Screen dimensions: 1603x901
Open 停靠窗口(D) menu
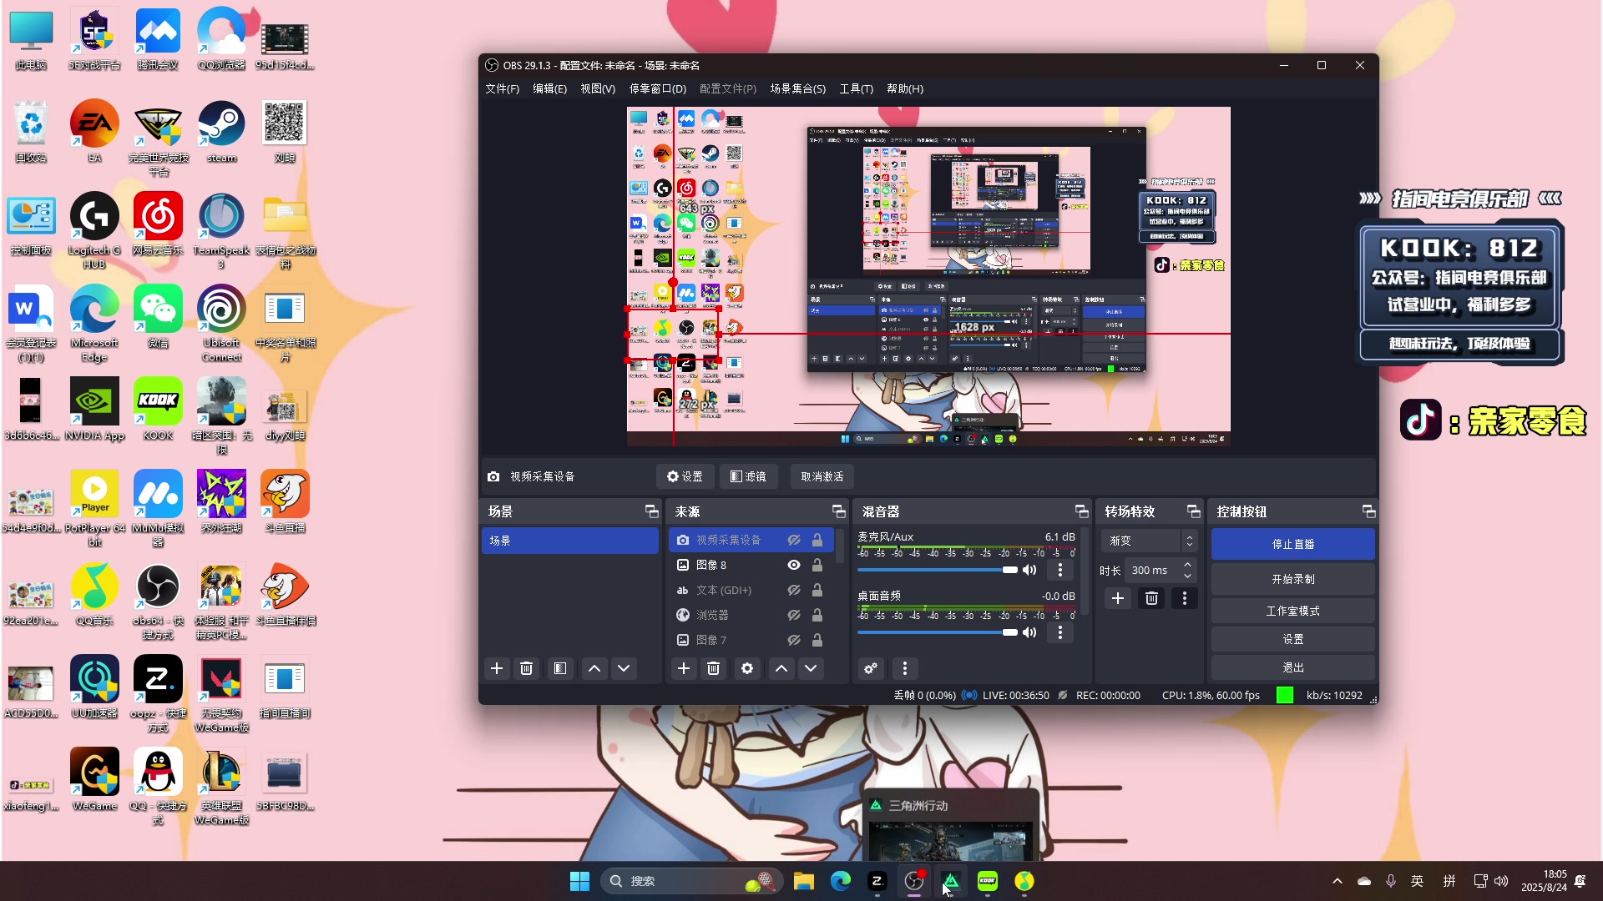pos(657,88)
